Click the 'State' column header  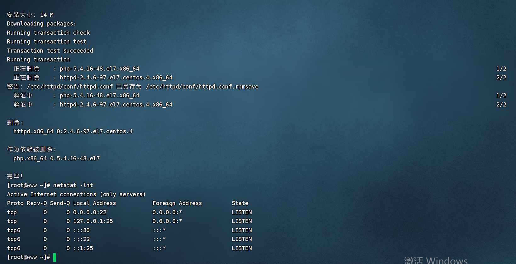[240, 203]
